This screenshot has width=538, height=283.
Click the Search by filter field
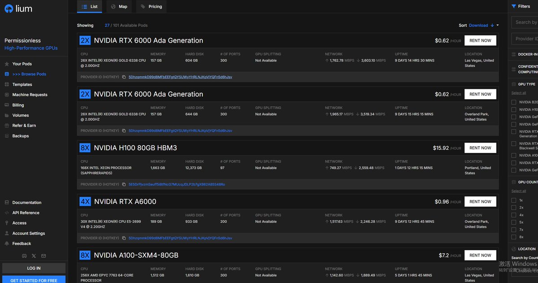[525, 22]
